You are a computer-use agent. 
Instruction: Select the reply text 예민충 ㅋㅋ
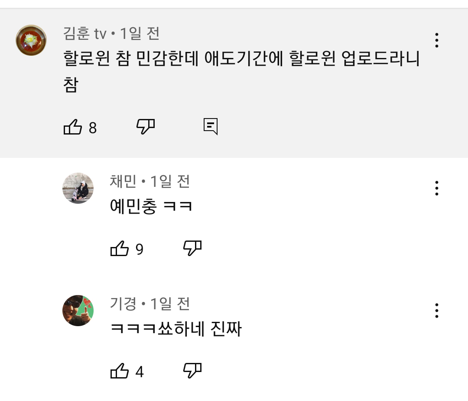(x=151, y=206)
